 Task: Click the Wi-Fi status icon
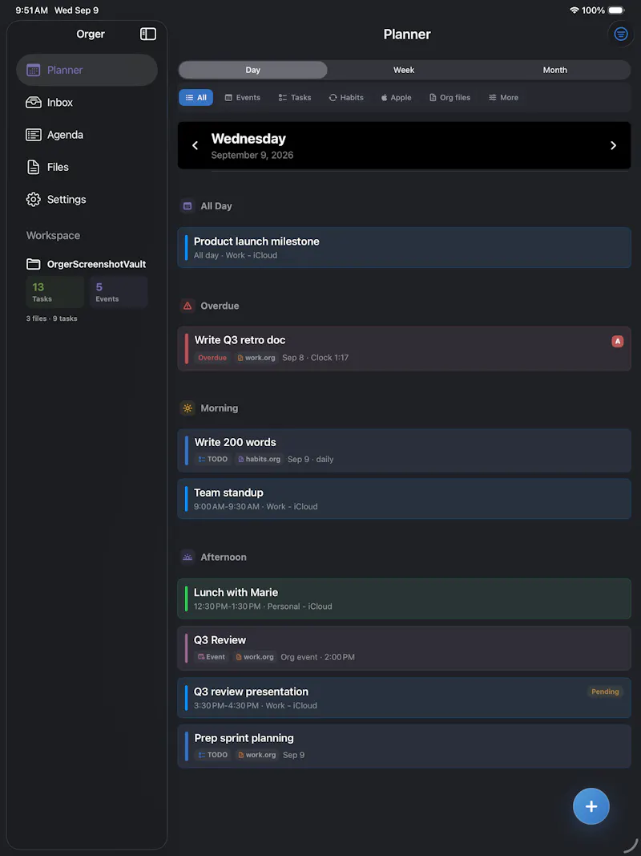point(574,10)
